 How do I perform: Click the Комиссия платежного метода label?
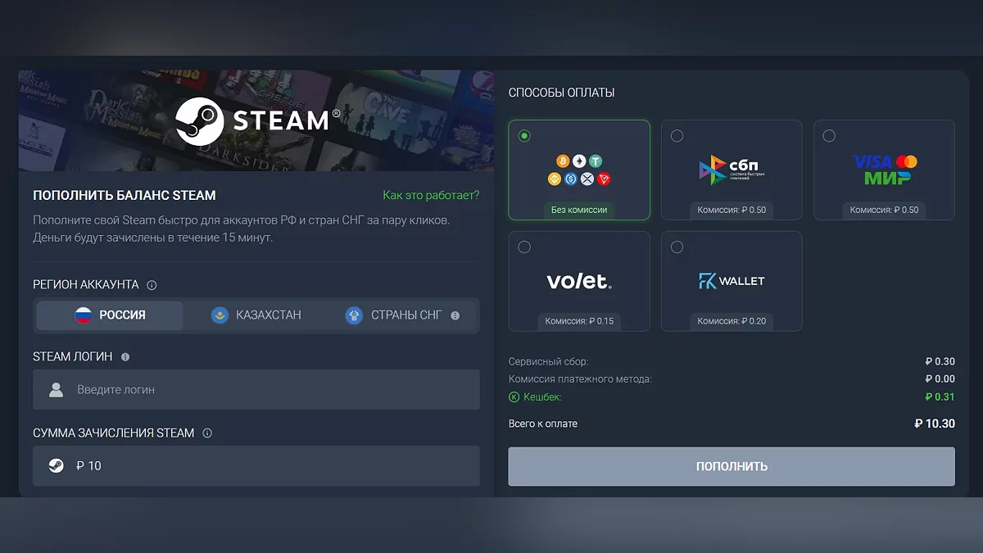tap(580, 379)
